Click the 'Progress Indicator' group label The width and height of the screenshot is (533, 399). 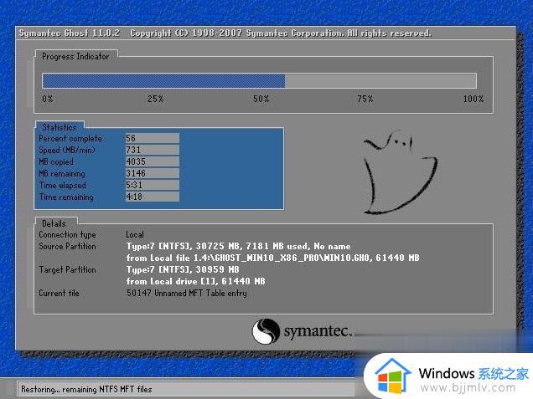point(75,56)
